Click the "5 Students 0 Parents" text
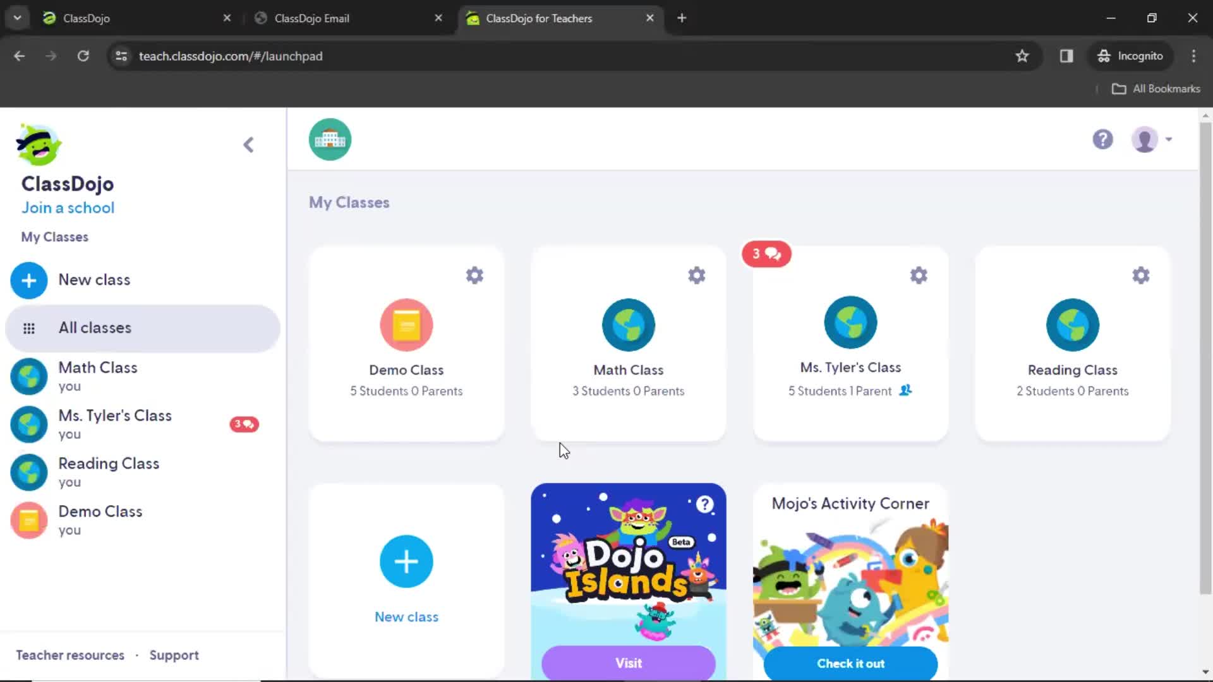Screen dimensions: 1213x682 (406, 391)
